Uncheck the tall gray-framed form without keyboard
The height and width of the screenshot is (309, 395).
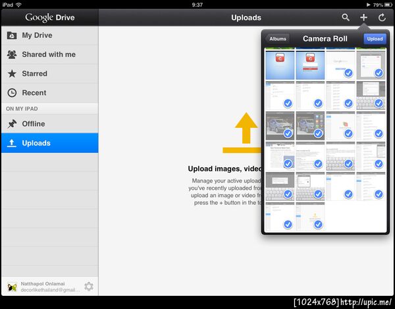click(x=371, y=65)
